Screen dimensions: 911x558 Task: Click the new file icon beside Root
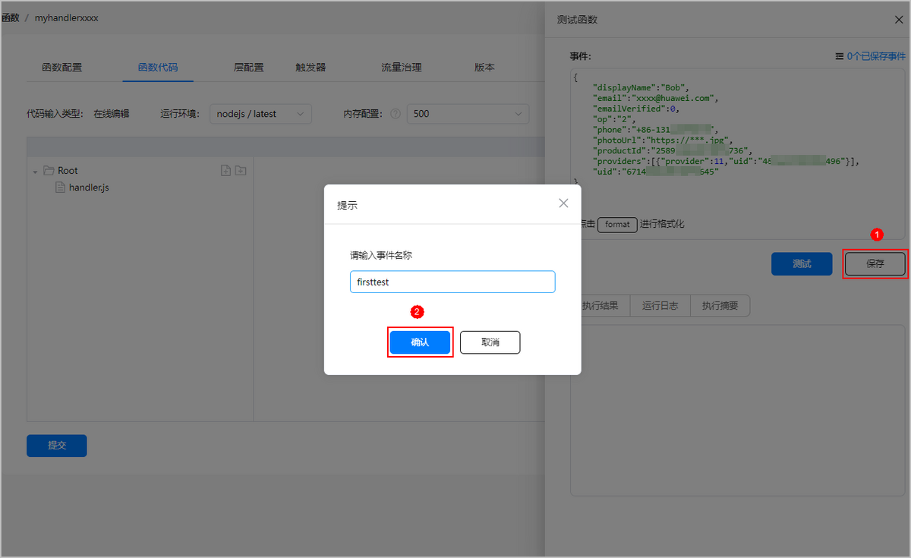(x=225, y=171)
